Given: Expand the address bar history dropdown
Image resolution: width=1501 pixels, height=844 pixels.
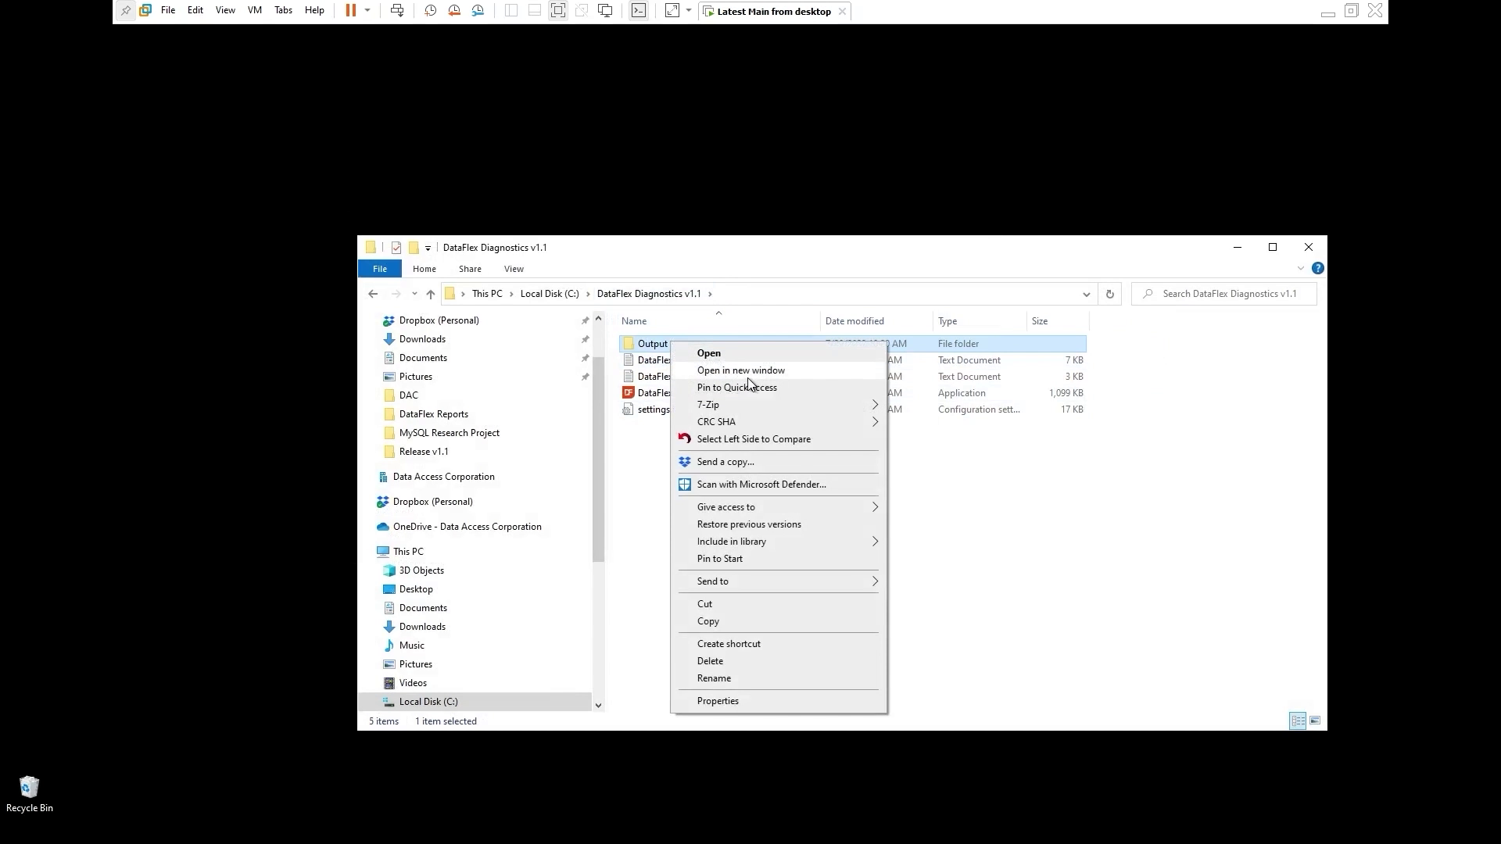Looking at the screenshot, I should point(1086,294).
